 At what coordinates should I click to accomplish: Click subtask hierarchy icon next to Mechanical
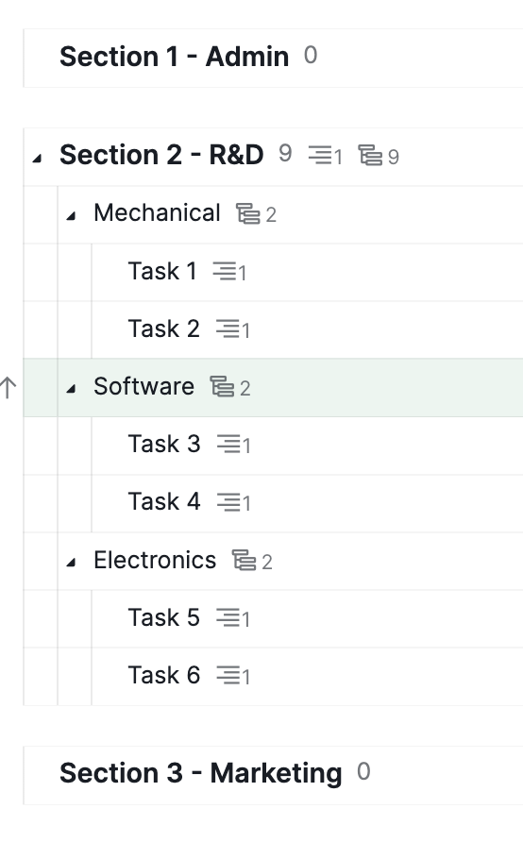click(x=248, y=213)
